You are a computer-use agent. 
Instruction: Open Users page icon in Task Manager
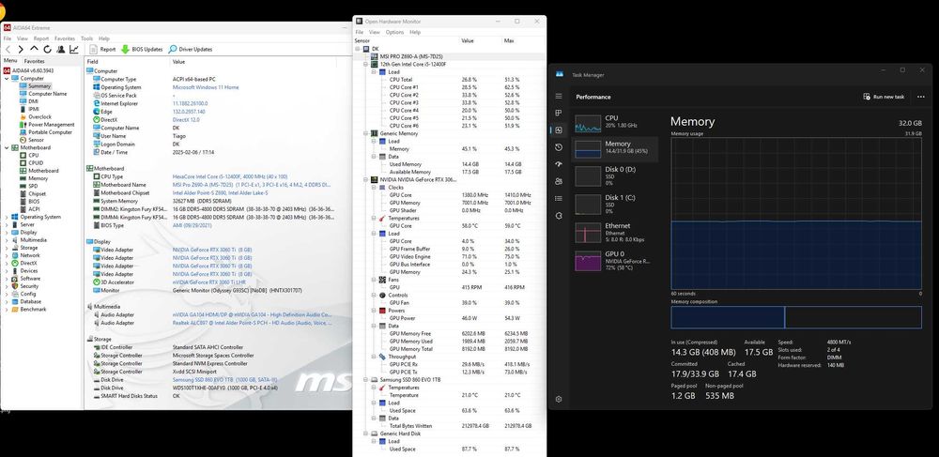(559, 181)
